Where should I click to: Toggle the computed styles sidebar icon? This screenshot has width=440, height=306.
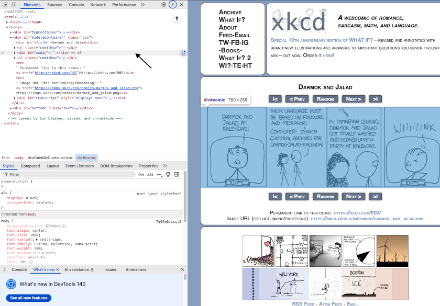click(x=177, y=174)
